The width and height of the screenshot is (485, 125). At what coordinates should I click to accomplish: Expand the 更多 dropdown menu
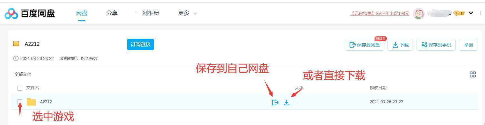[x=187, y=13]
